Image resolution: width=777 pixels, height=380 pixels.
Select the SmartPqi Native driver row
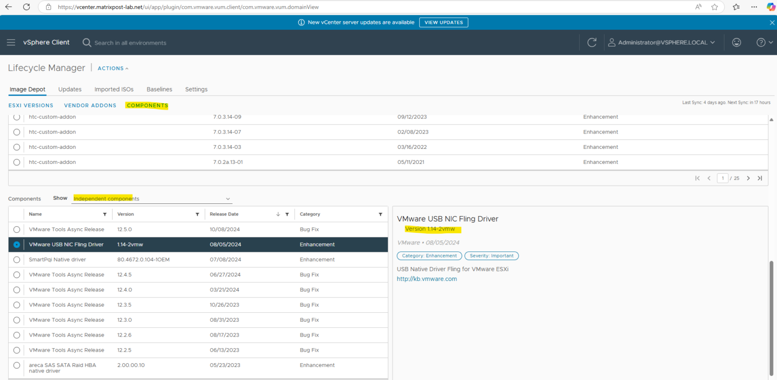(x=16, y=259)
